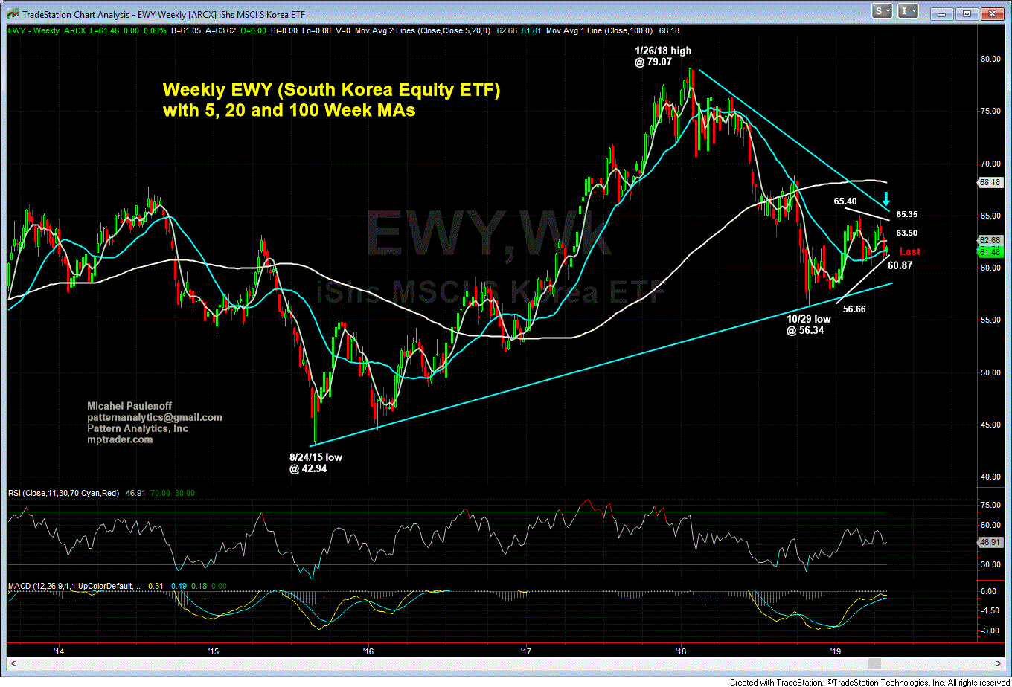The height and width of the screenshot is (687, 1012).
Task: Click the 'EWY - Weekly ARCX' status label
Action: coord(45,30)
